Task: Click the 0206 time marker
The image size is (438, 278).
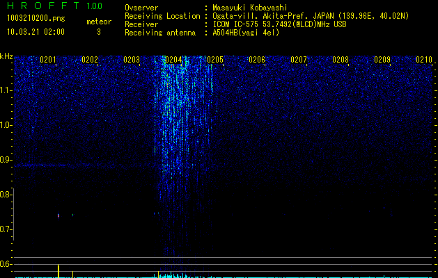Action: (257, 60)
